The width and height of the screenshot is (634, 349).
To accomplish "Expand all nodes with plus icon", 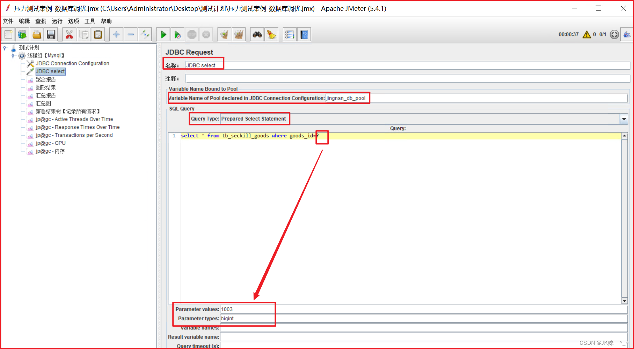I will pyautogui.click(x=116, y=35).
